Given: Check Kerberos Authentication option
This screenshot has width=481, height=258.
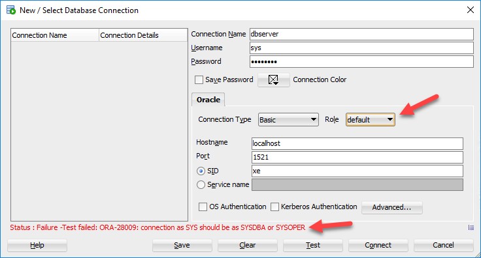Looking at the screenshot, I should (x=274, y=207).
